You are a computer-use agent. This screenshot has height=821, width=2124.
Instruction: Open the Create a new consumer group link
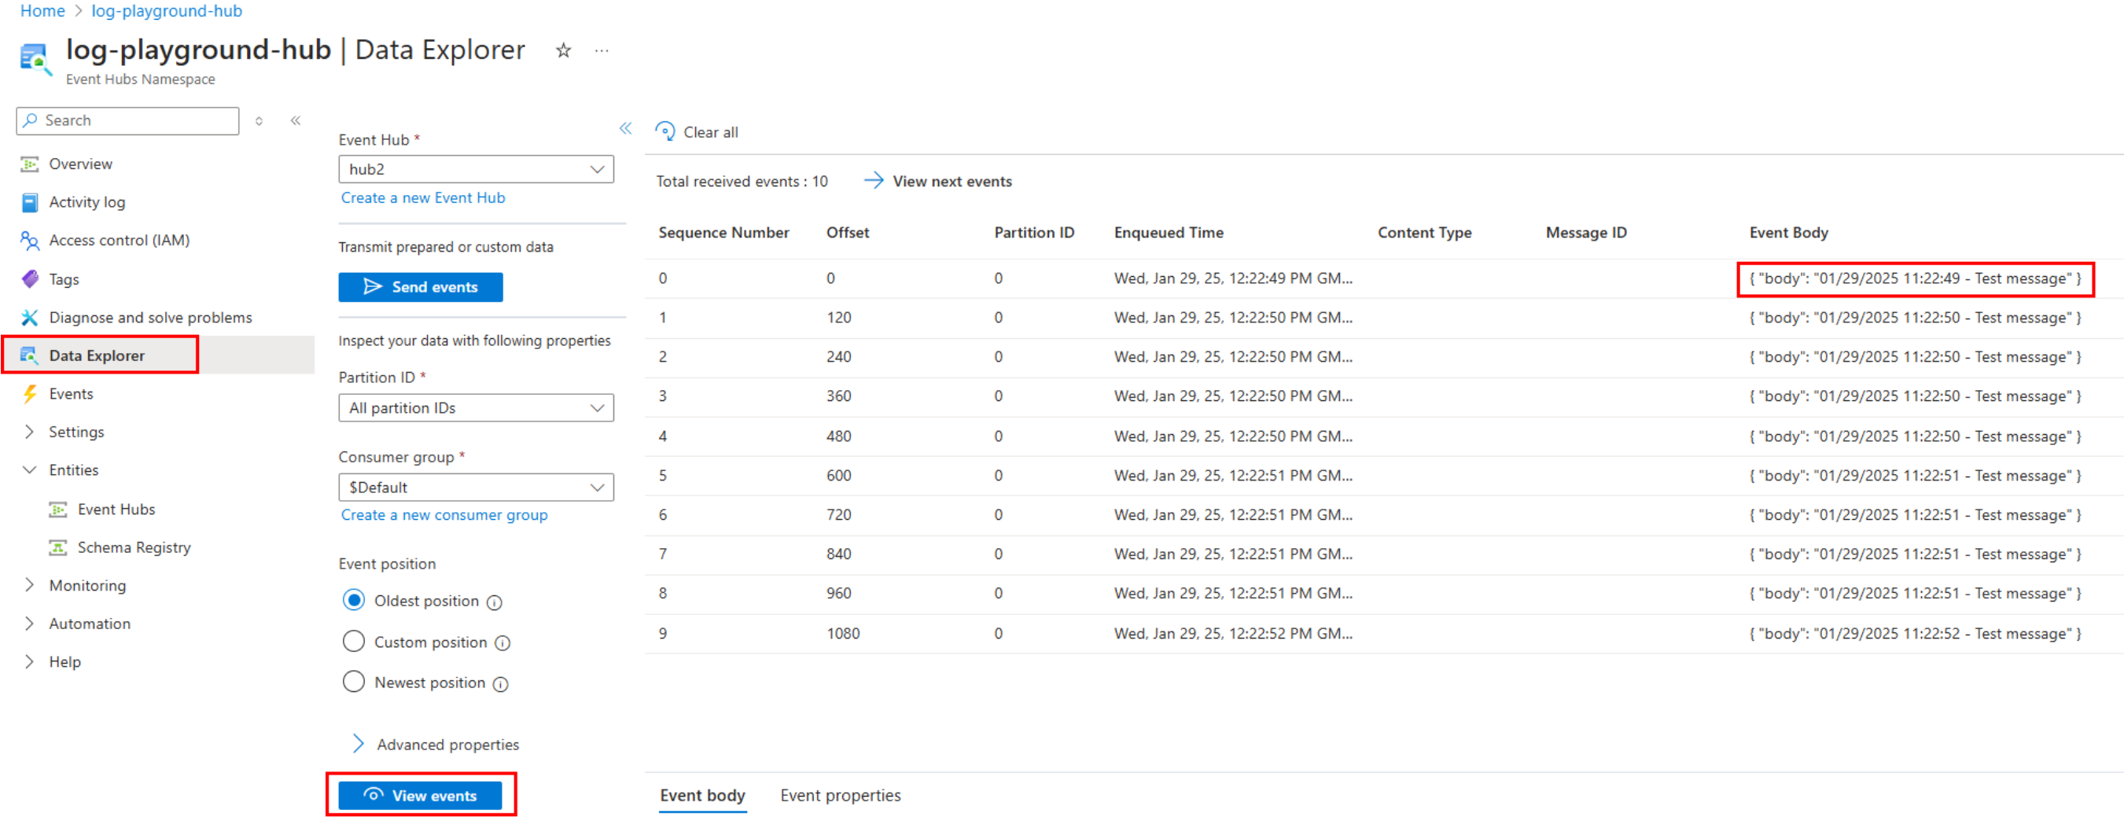pyautogui.click(x=444, y=515)
